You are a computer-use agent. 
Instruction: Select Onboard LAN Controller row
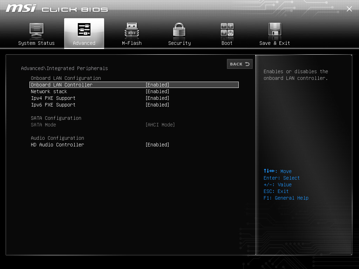click(x=134, y=85)
